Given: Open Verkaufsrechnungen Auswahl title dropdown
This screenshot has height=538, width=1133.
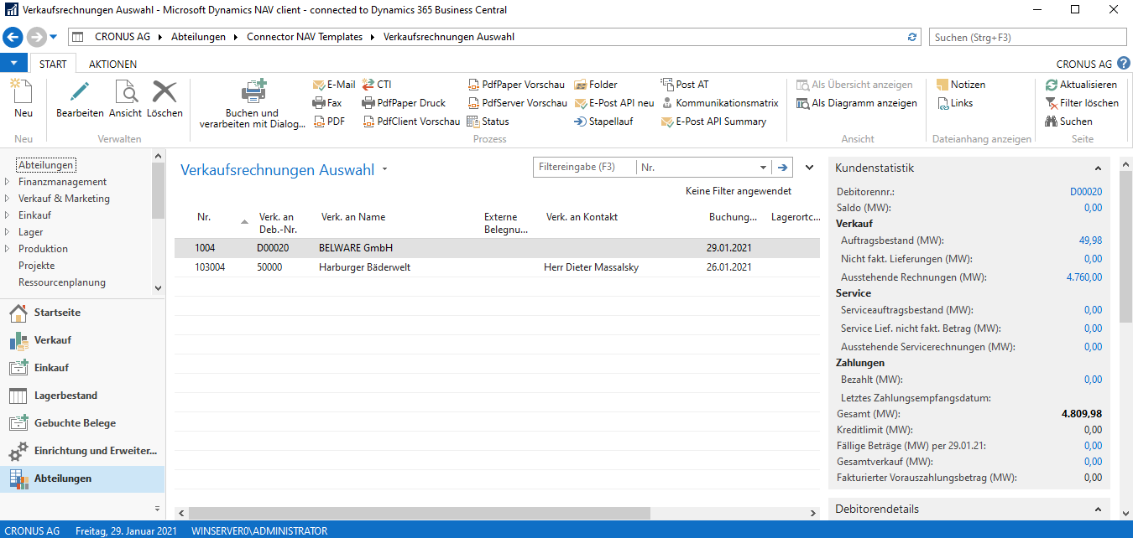Looking at the screenshot, I should click(385, 169).
